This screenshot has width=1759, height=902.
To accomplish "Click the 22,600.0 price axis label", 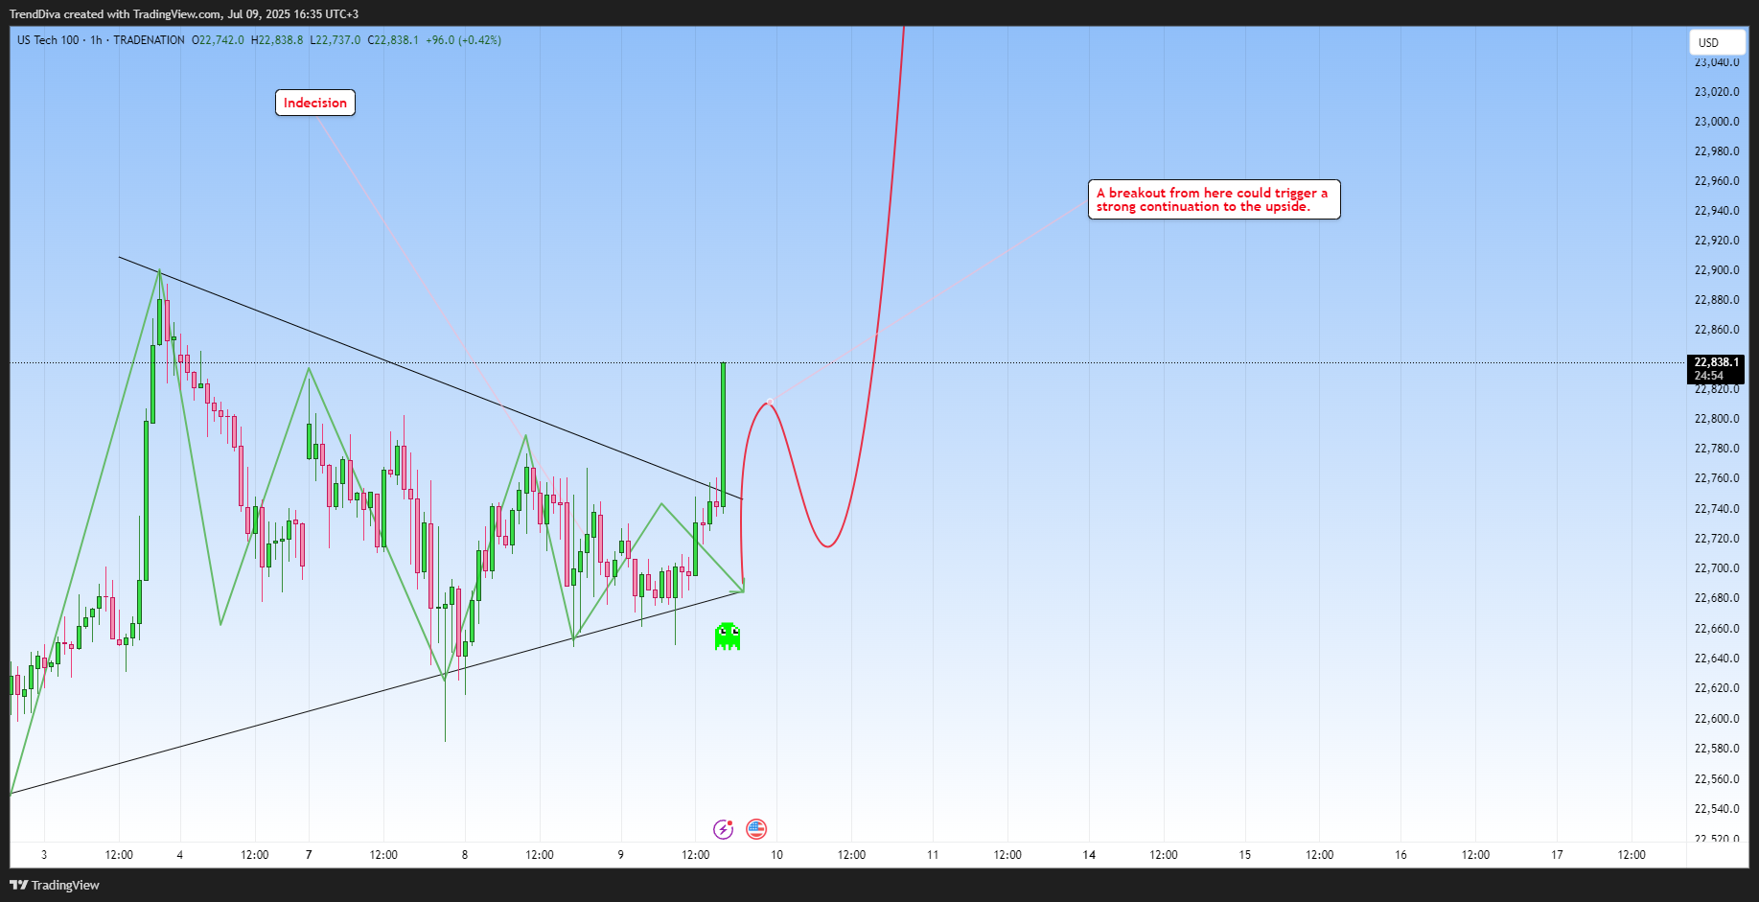I will 1717,719.
